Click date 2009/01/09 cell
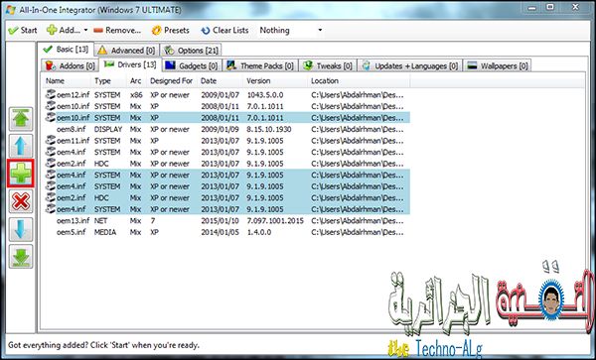 click(x=221, y=129)
